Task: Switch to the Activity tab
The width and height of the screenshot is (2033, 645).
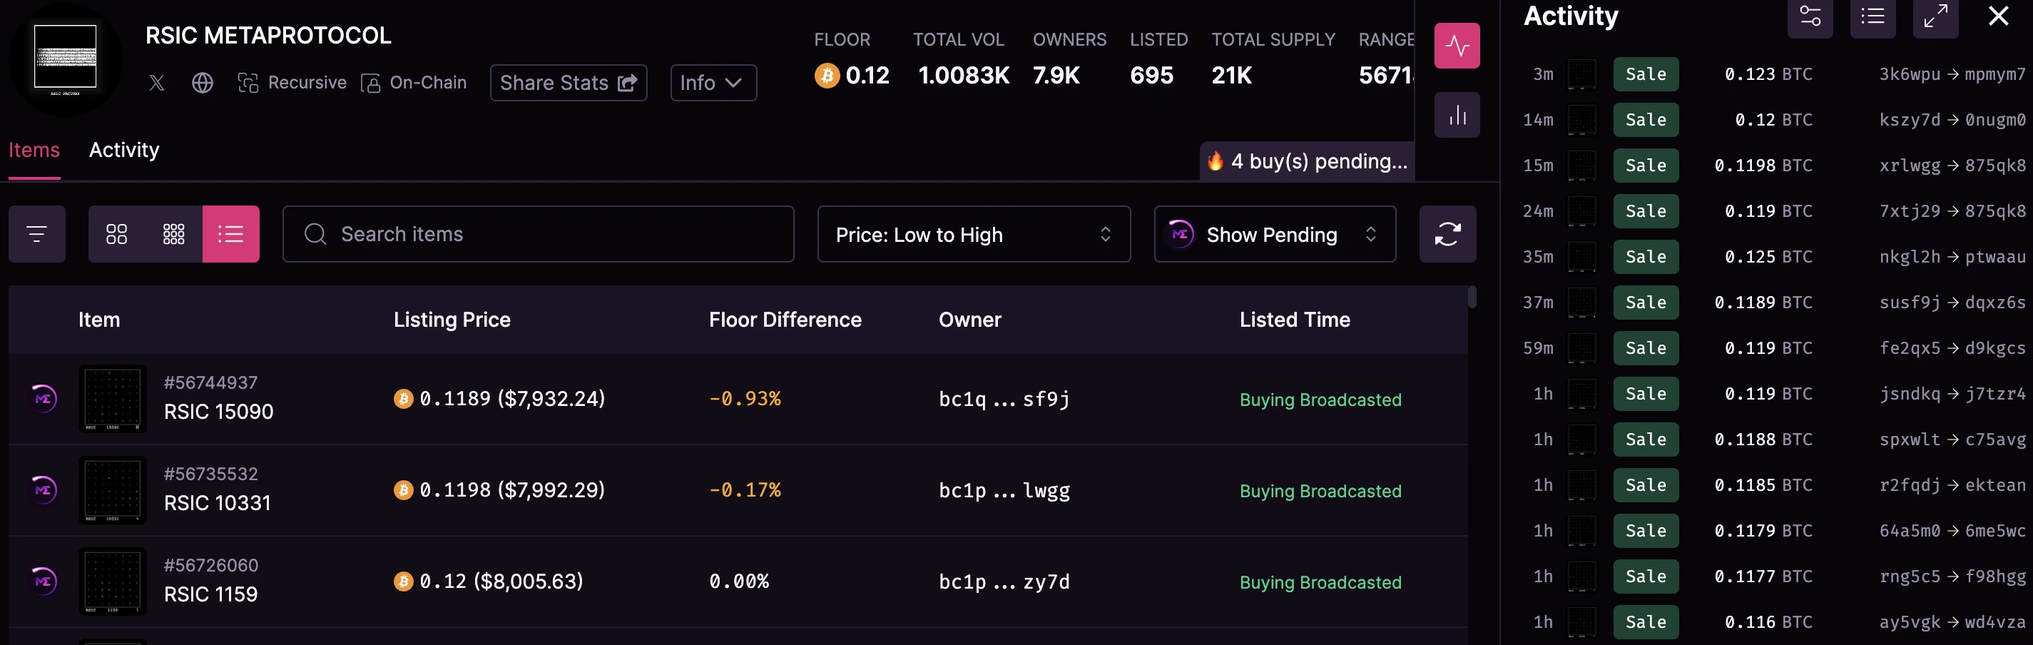Action: point(124,149)
